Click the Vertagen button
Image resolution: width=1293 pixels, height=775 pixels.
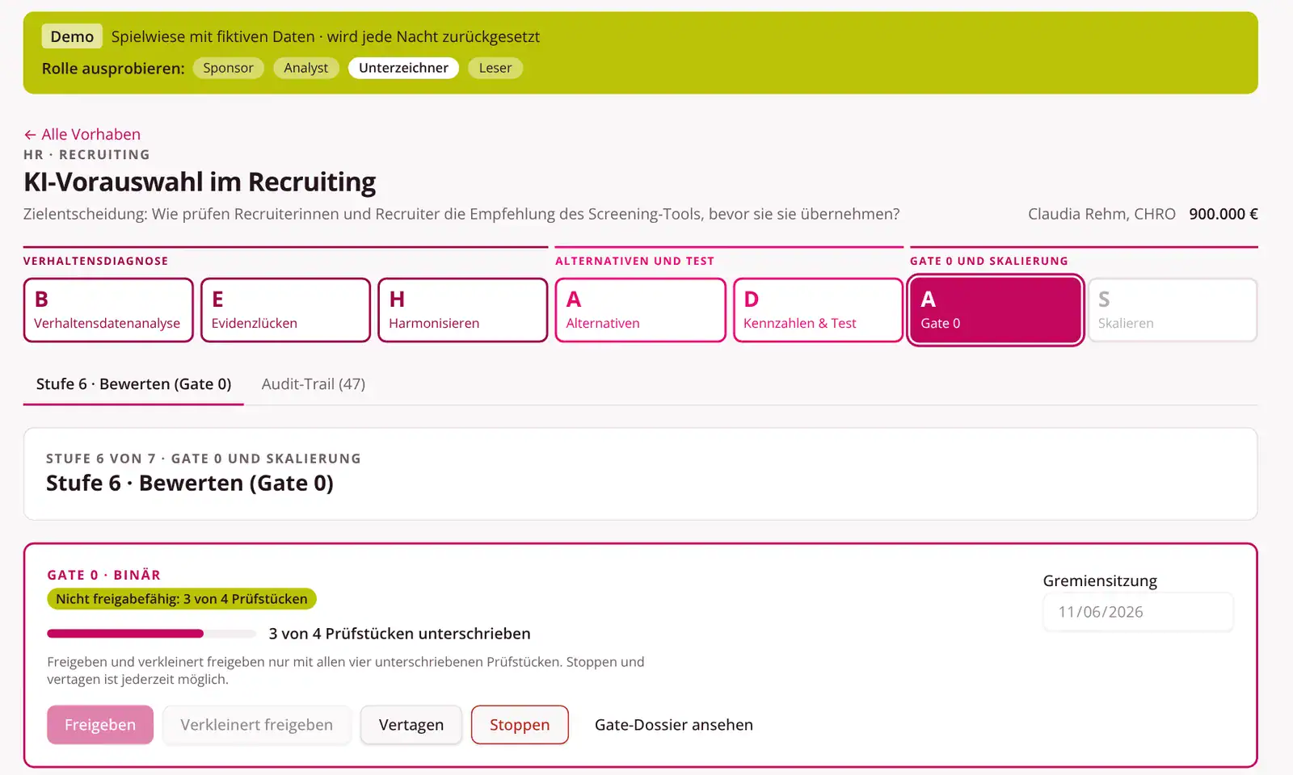pos(411,725)
